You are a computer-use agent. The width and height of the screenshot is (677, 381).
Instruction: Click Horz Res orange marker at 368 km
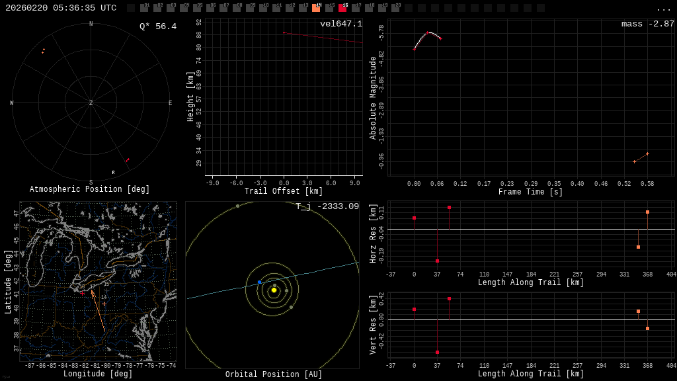[648, 212]
